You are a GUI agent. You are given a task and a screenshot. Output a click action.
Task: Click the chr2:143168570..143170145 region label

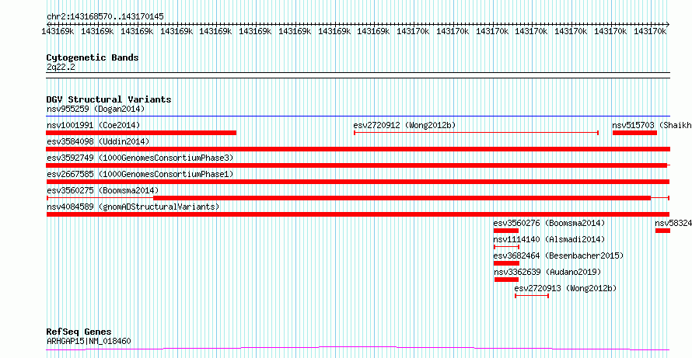[105, 17]
